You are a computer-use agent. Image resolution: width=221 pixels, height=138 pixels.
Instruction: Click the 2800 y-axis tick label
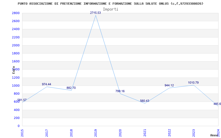click(16, 13)
